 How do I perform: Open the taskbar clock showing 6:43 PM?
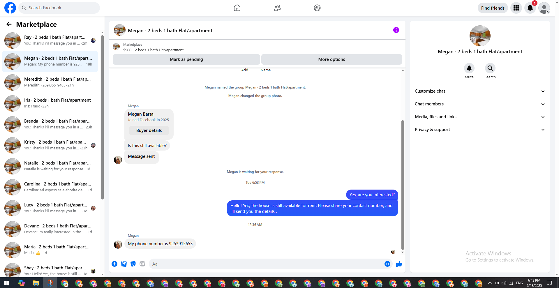[x=534, y=283]
